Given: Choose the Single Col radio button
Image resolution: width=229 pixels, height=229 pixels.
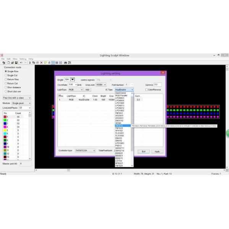Looking at the screenshot, I should (x=6, y=75).
